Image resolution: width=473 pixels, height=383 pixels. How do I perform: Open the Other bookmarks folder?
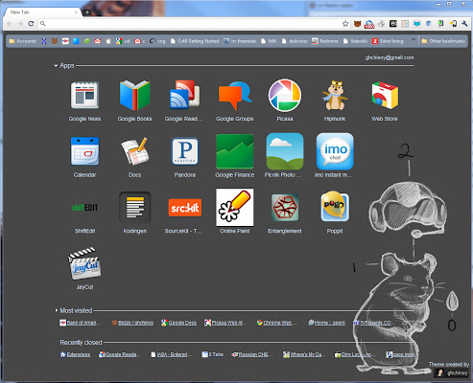coord(443,41)
